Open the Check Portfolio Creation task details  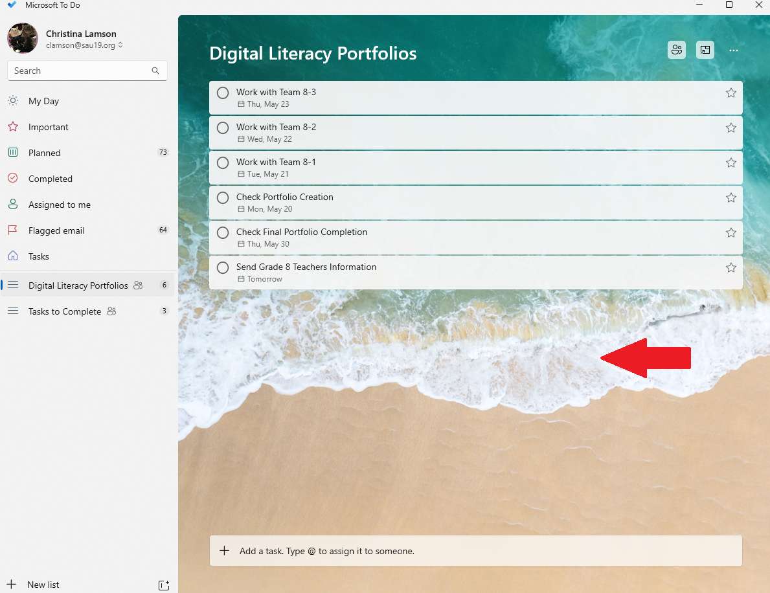point(475,202)
